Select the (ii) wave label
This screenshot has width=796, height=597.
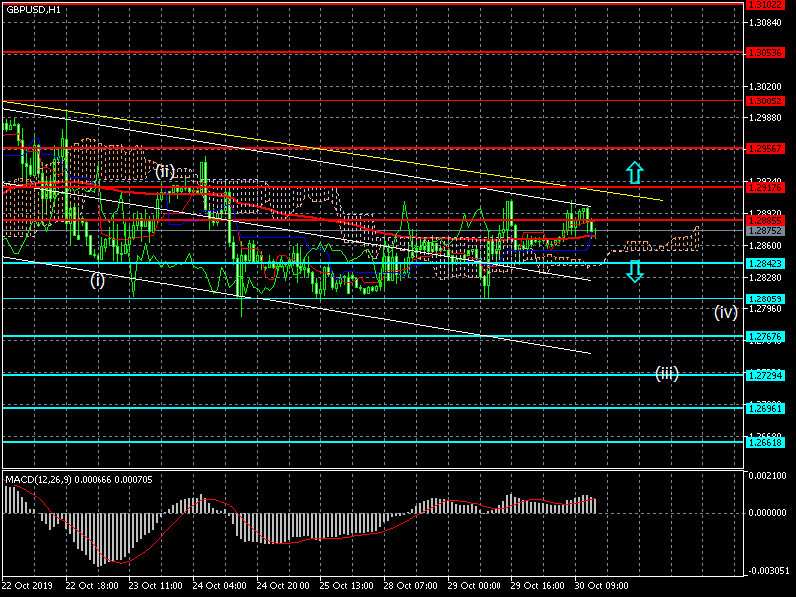click(x=164, y=171)
